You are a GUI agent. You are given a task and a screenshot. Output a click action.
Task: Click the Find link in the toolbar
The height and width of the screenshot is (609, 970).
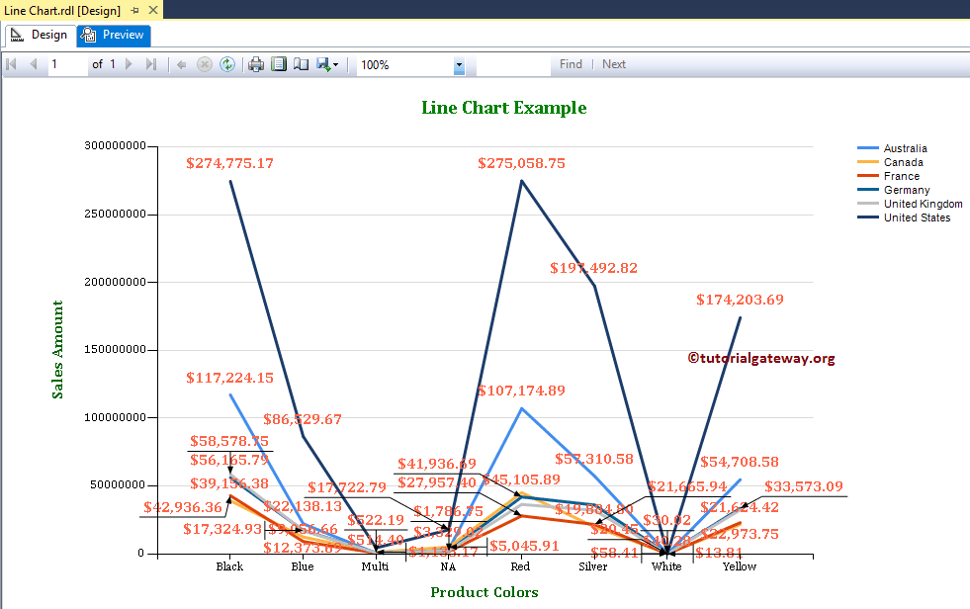coord(571,64)
